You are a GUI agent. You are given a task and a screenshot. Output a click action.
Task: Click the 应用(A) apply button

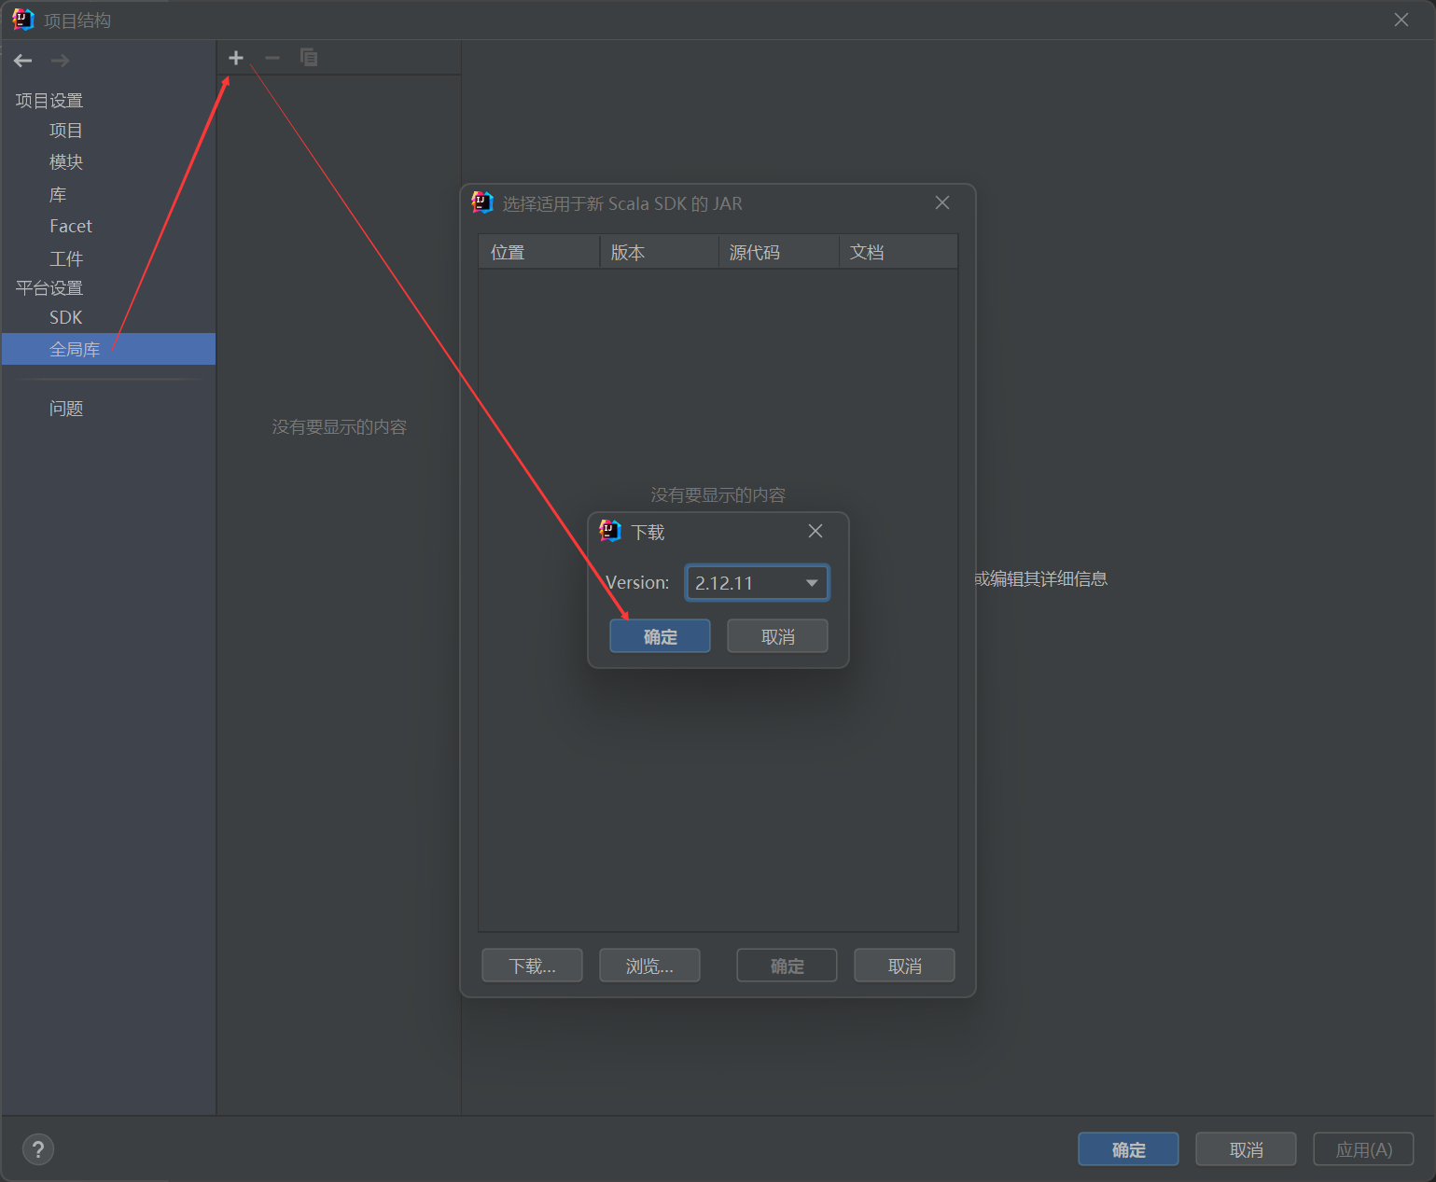click(x=1363, y=1149)
